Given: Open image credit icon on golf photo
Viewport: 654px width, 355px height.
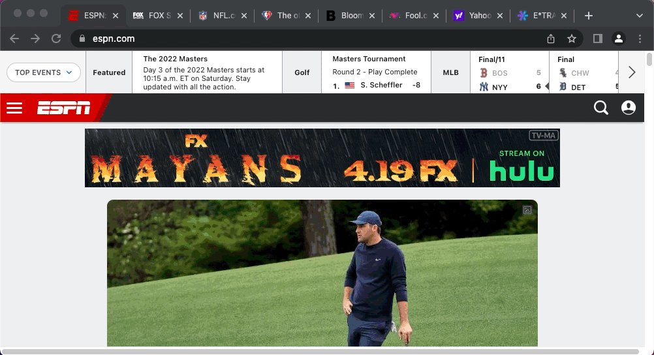Looking at the screenshot, I should 527,210.
